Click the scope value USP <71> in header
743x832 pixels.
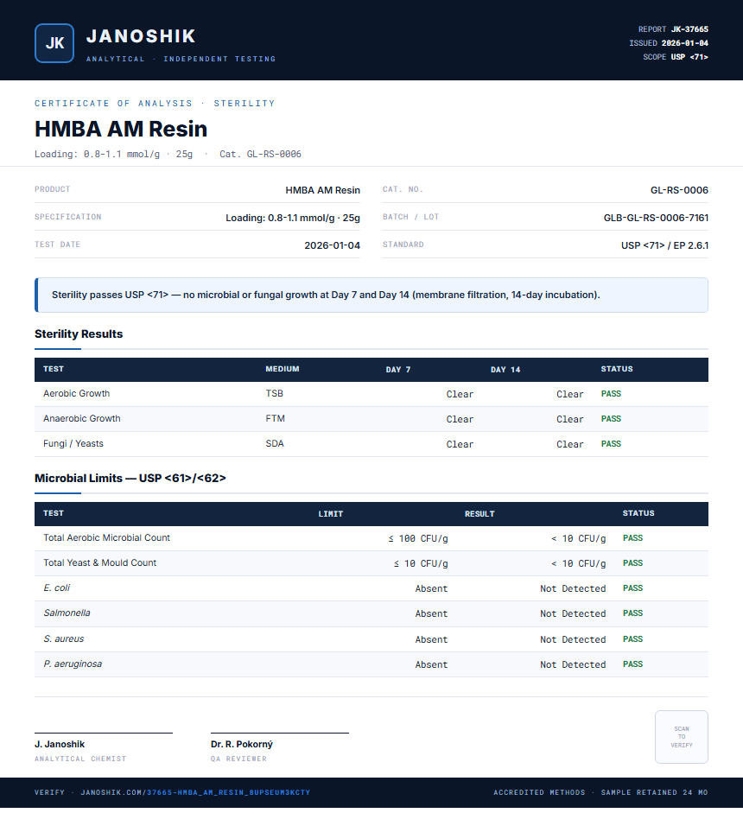click(689, 57)
